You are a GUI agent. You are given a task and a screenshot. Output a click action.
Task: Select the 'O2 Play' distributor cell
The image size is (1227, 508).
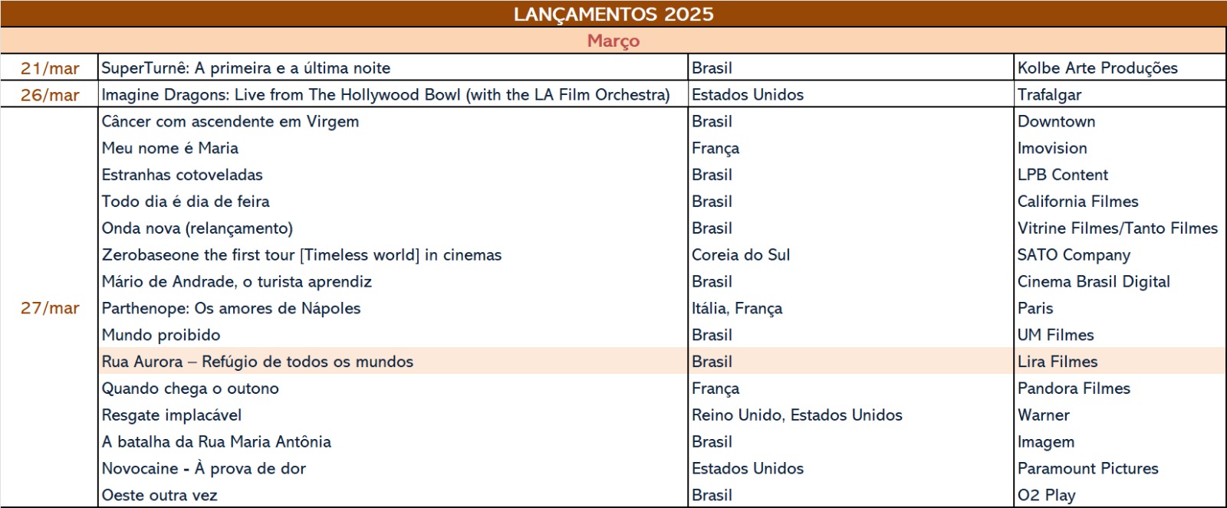point(1046,496)
